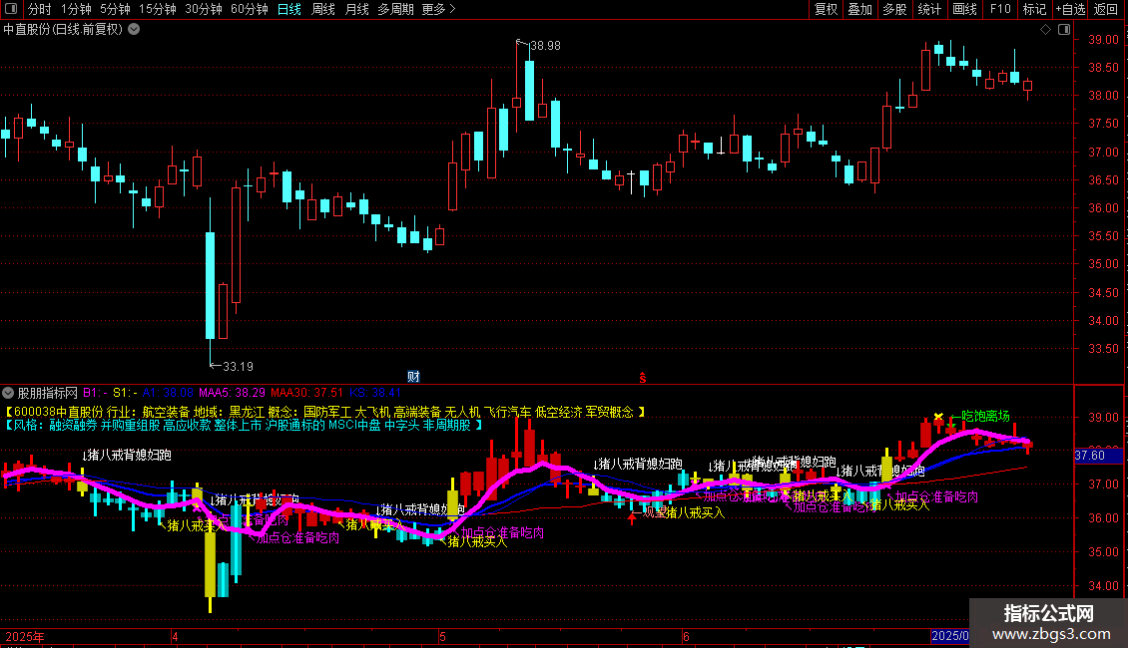
Task: Click the yellow X exit marker near 吃饱离场
Action: point(938,416)
